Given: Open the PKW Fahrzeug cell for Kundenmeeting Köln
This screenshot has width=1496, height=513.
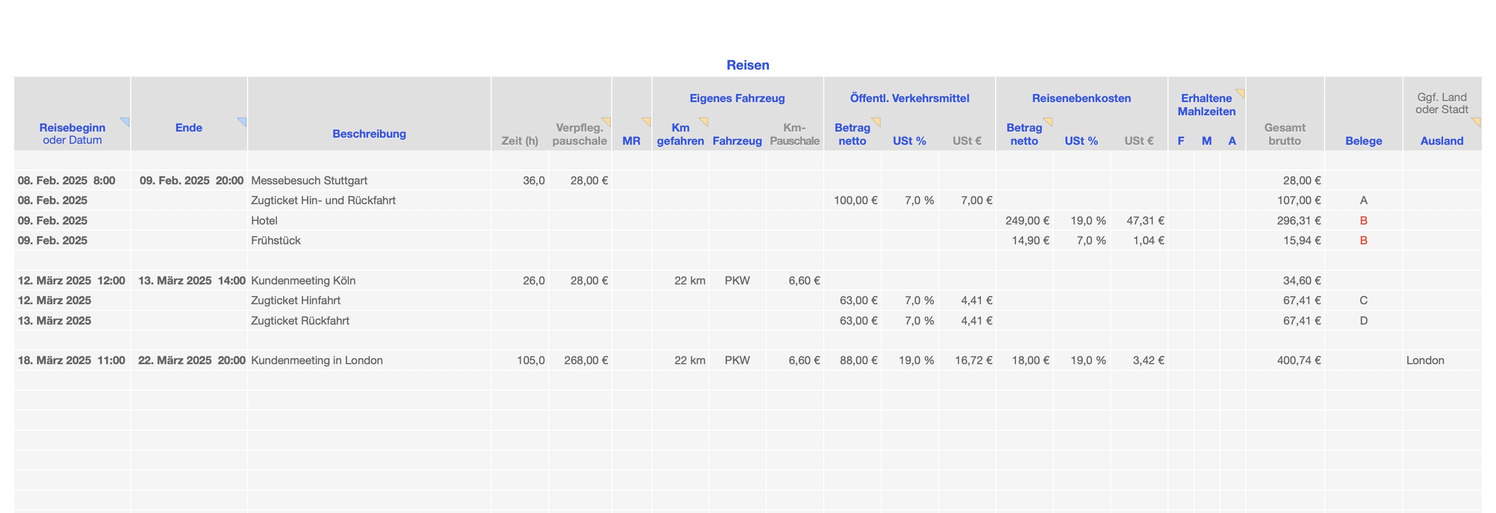Looking at the screenshot, I should click(736, 280).
